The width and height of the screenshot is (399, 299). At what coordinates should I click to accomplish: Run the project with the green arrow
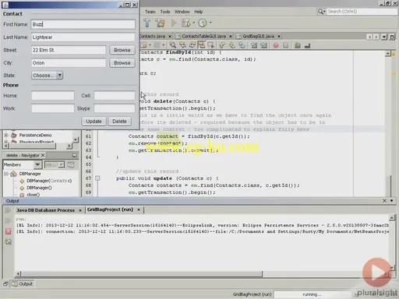click(x=174, y=23)
